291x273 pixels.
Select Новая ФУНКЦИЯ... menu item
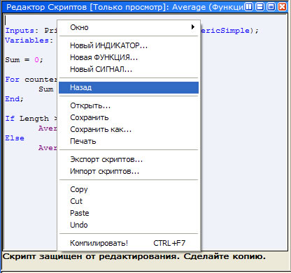tap(129, 57)
